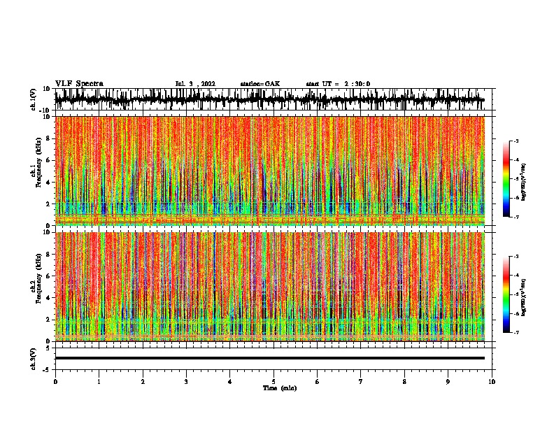
Task: Click the '-7' label on ch.2 color bar
Action: (516, 332)
